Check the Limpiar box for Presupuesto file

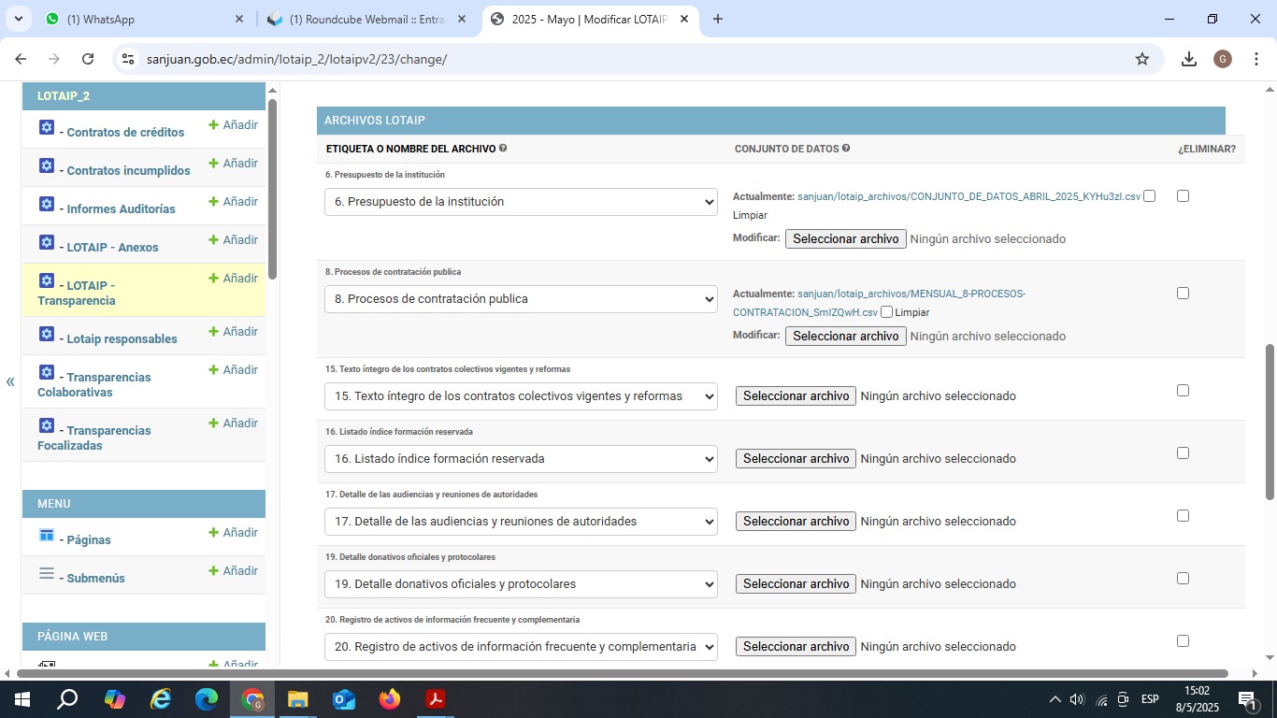pyautogui.click(x=1150, y=196)
